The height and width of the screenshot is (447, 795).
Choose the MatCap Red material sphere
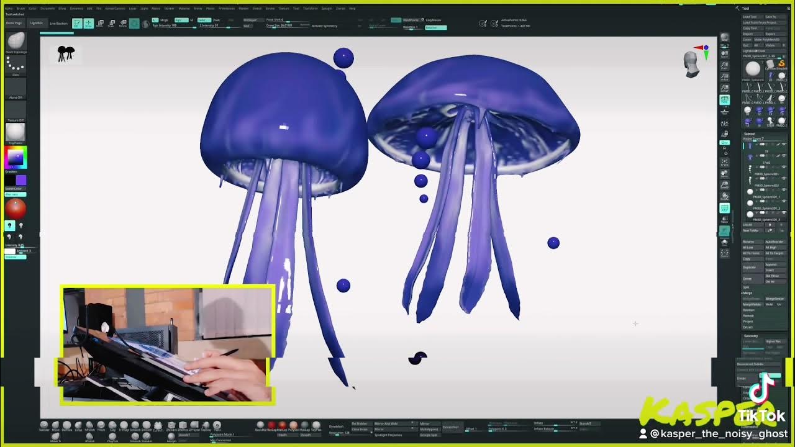click(x=271, y=425)
